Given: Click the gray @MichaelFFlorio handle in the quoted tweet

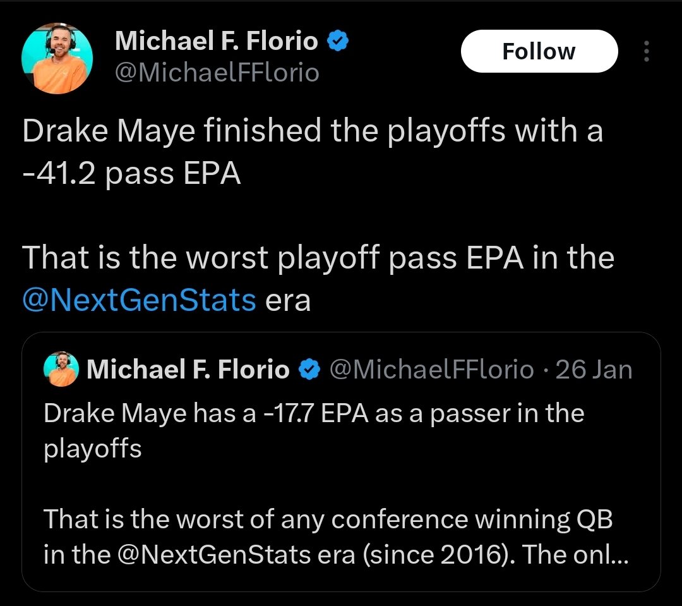Looking at the screenshot, I should click(x=432, y=370).
